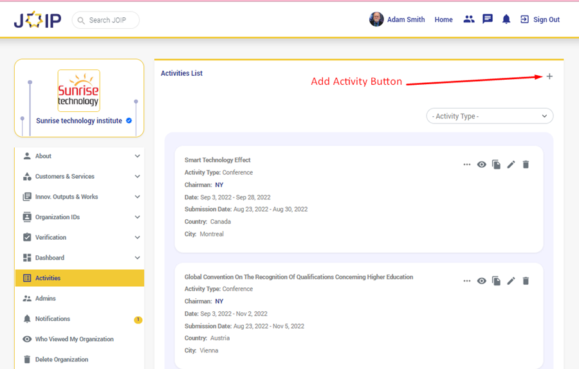
Task: Delete the Global Convention activity
Action: tap(526, 281)
